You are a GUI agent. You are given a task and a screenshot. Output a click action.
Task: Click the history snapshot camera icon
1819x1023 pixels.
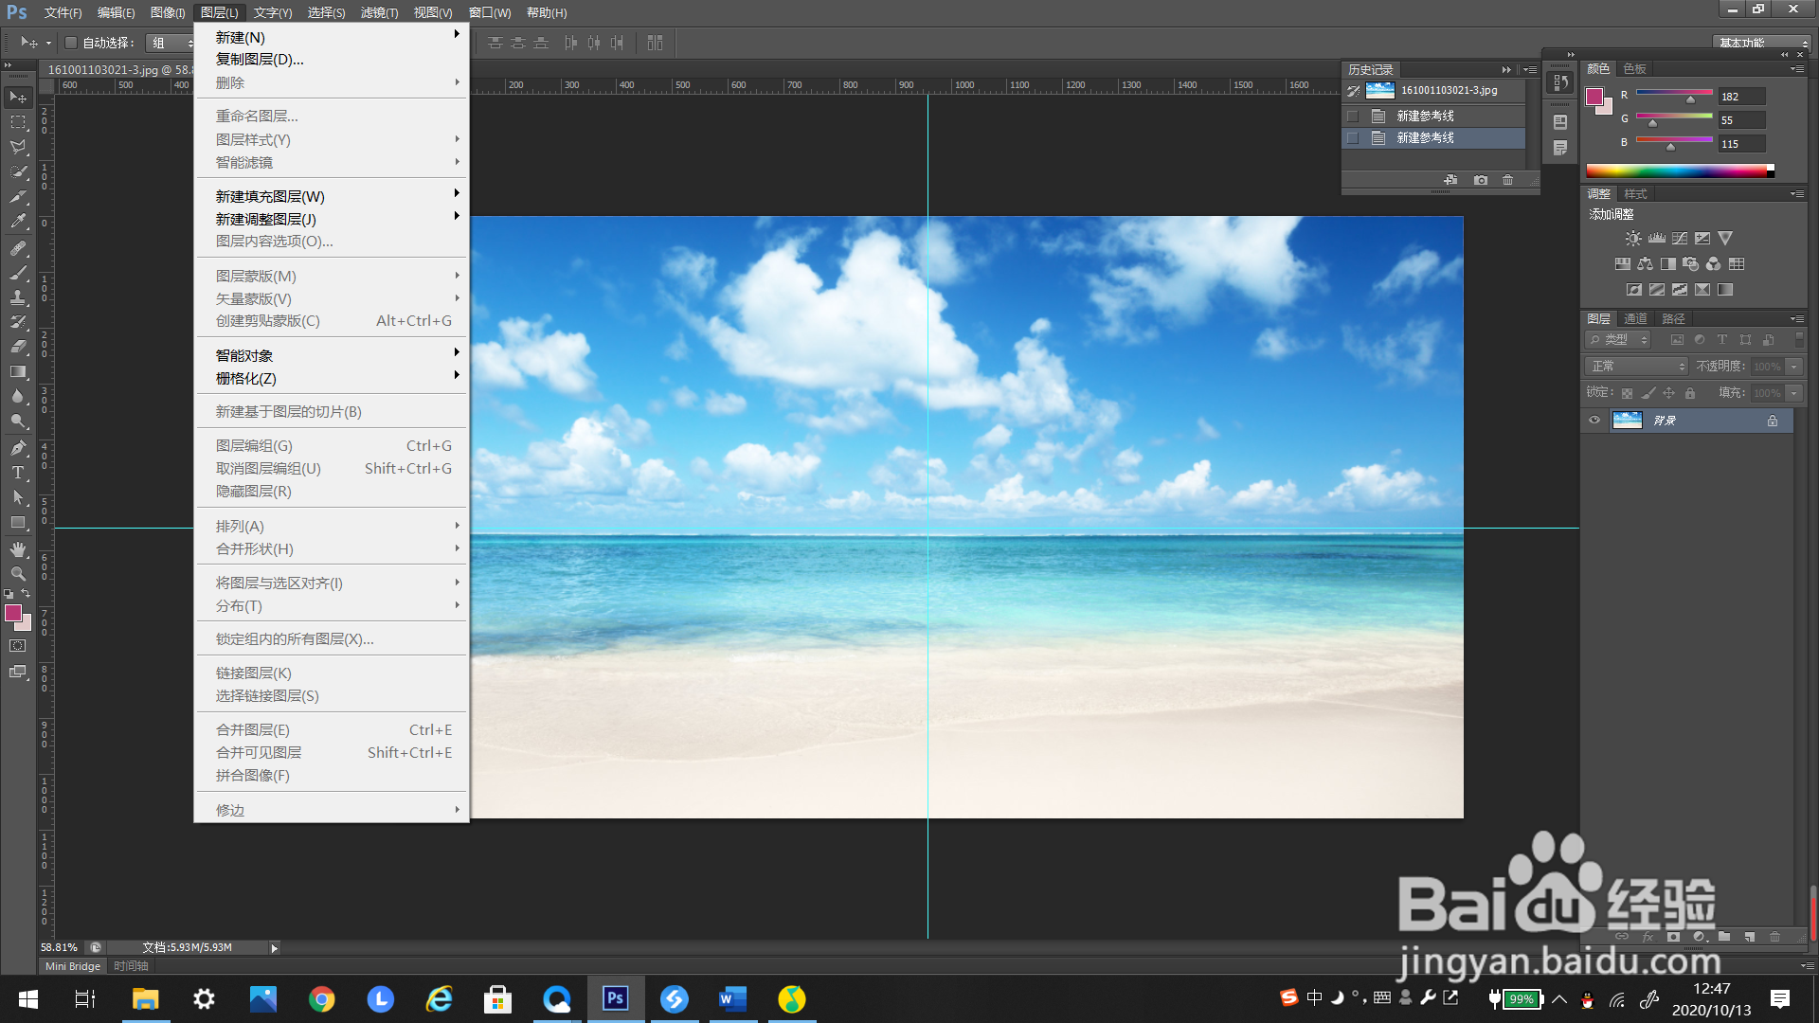1481,180
